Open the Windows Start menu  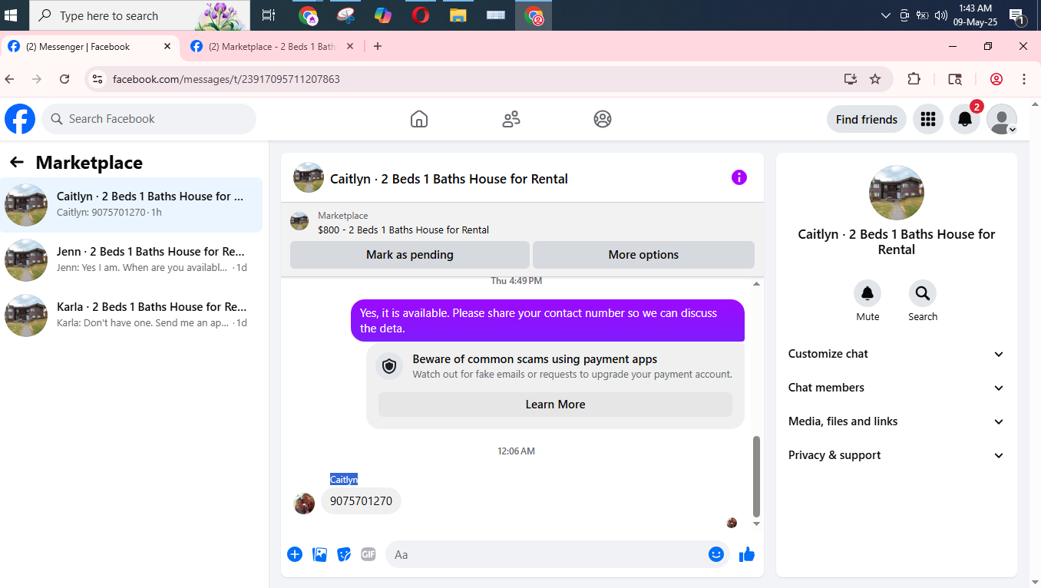point(11,15)
